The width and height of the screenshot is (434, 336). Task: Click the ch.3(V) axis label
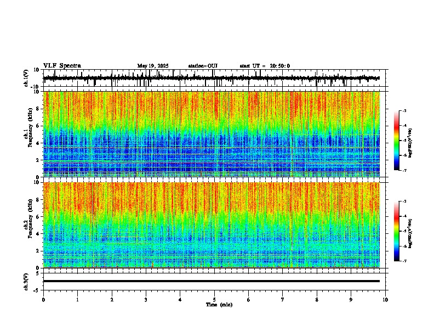point(26,282)
